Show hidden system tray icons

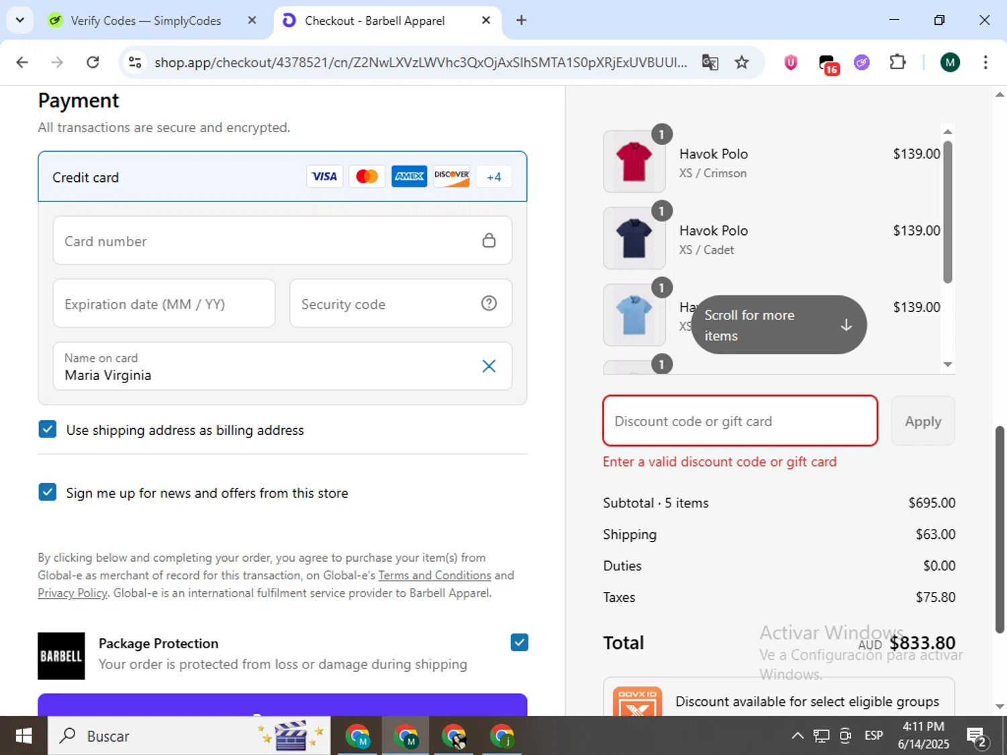pyautogui.click(x=798, y=736)
